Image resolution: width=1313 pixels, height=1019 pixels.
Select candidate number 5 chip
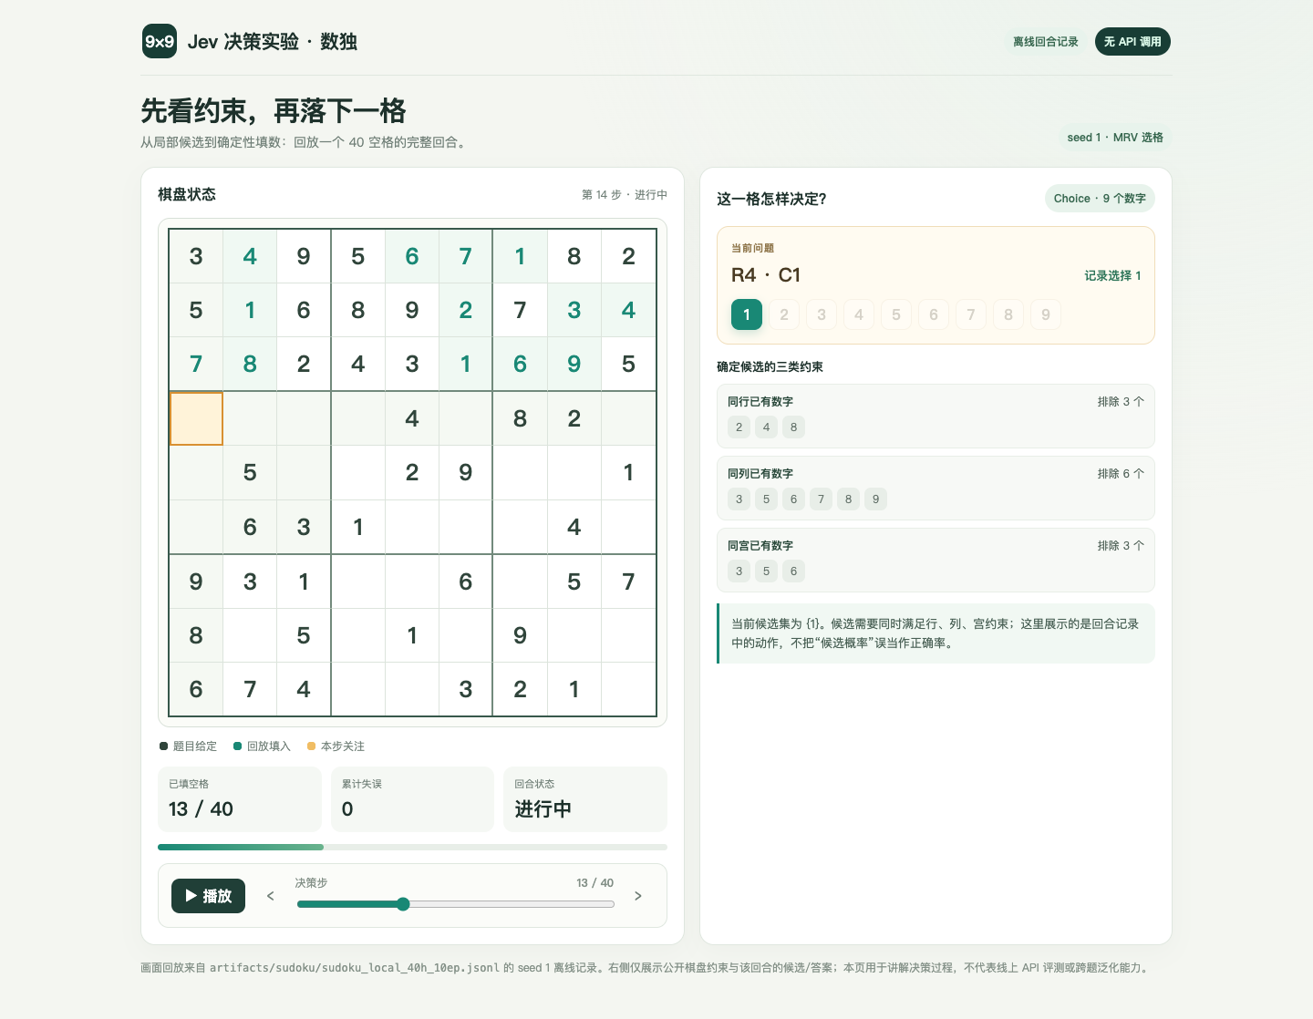point(896,314)
